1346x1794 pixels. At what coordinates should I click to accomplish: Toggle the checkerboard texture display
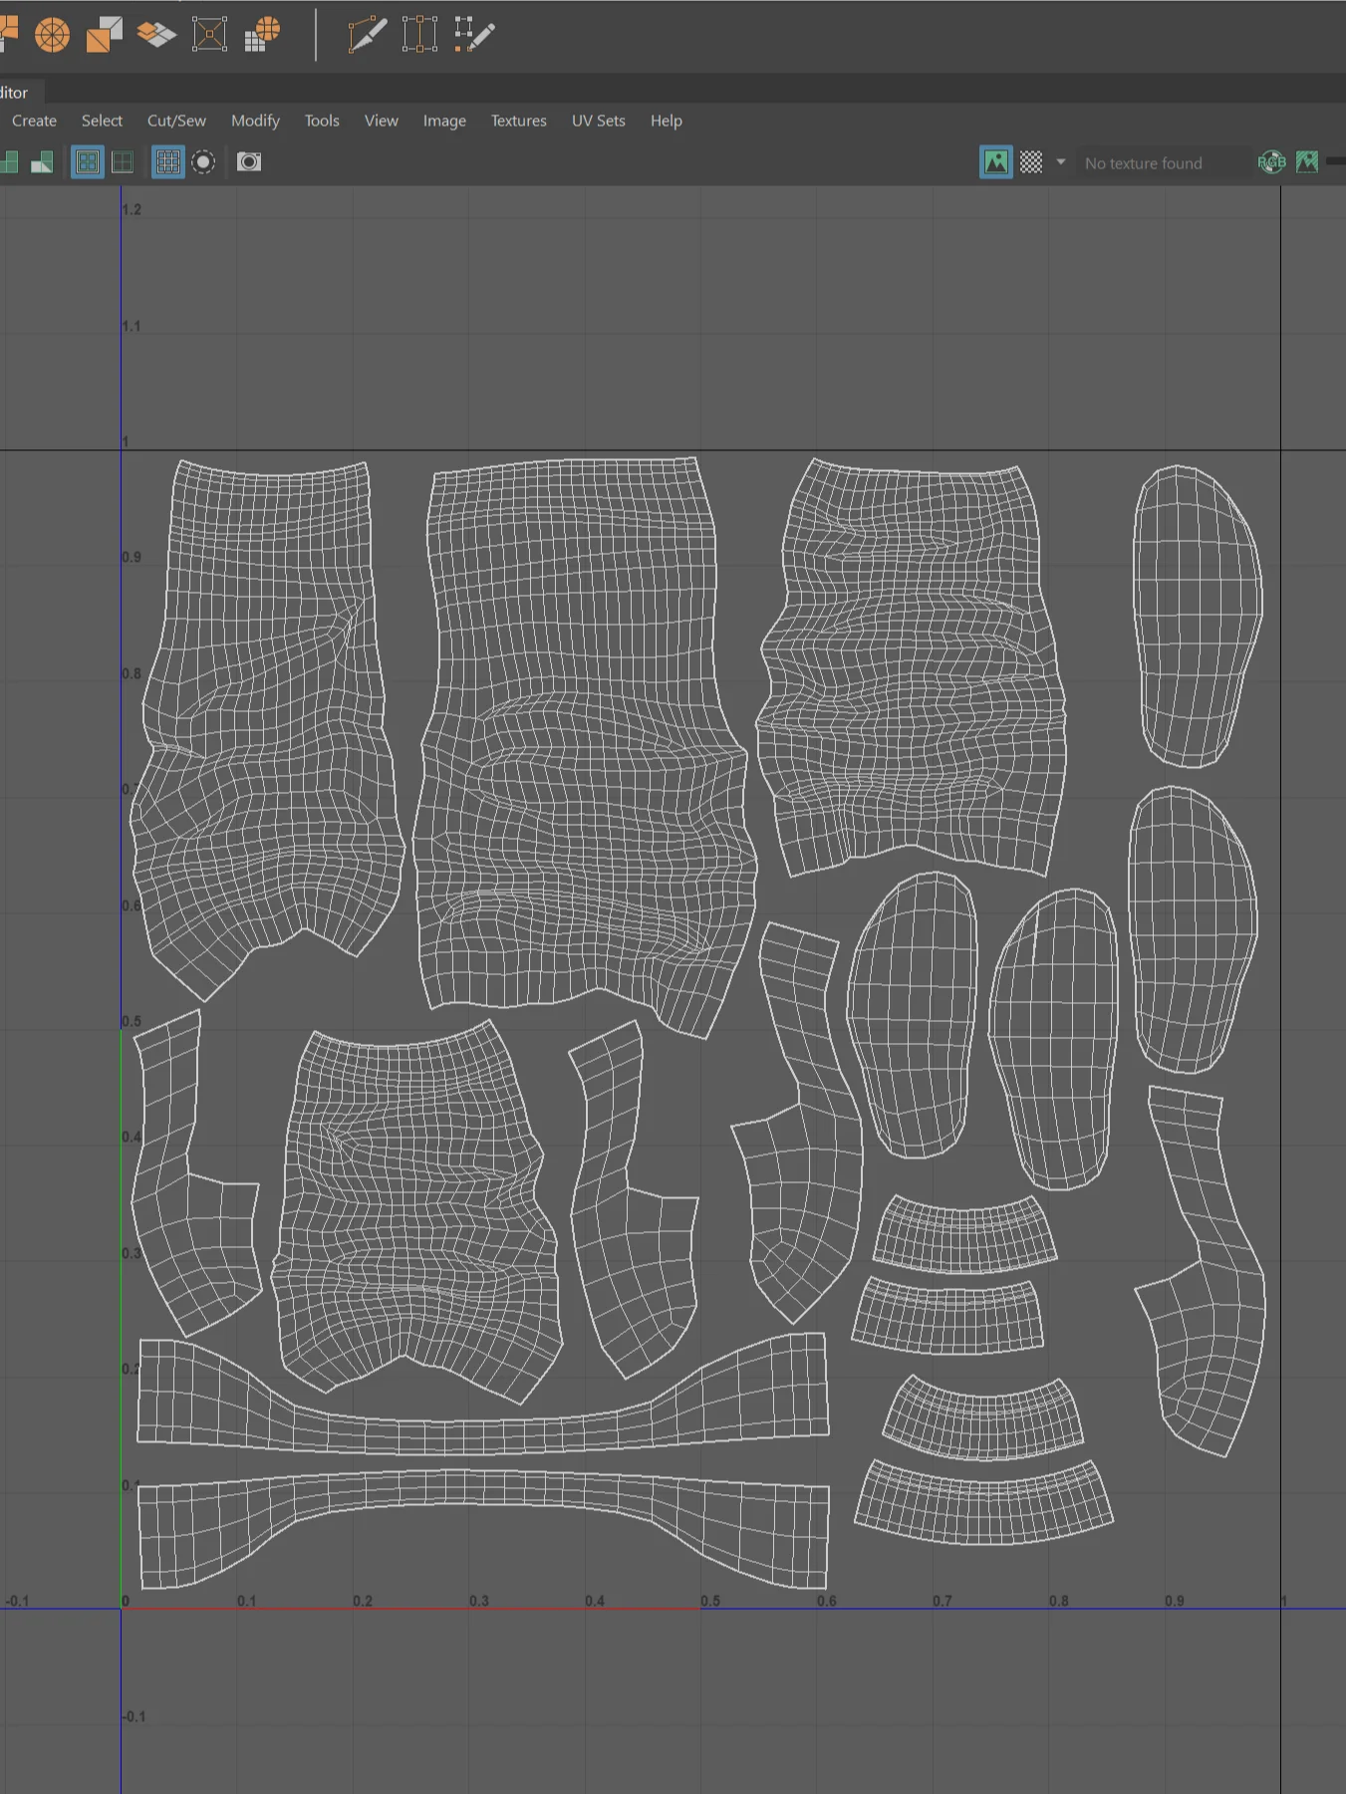point(1031,162)
